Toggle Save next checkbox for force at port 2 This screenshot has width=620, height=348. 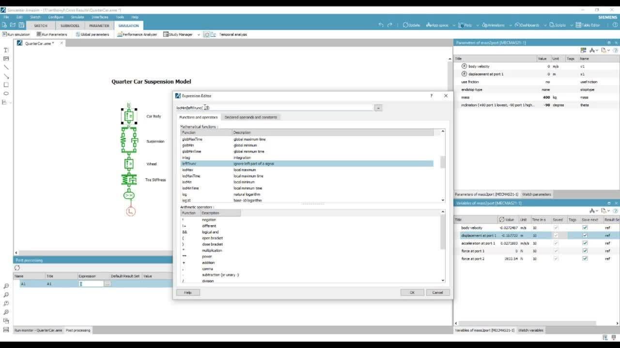click(x=585, y=259)
